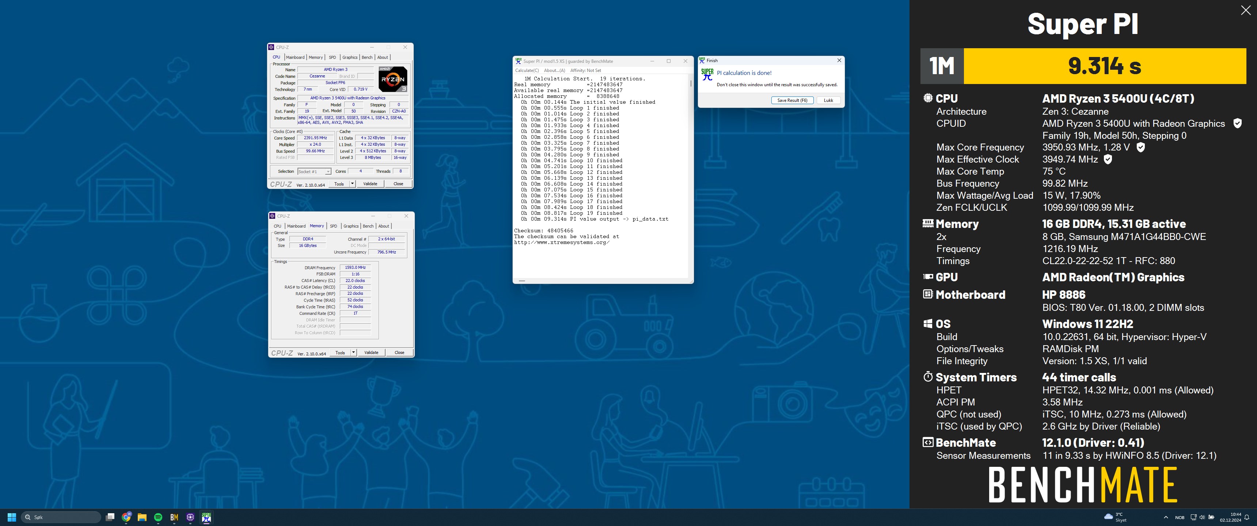Open SPD tab in lower CPU-Z window
The height and width of the screenshot is (526, 1257).
coord(333,226)
